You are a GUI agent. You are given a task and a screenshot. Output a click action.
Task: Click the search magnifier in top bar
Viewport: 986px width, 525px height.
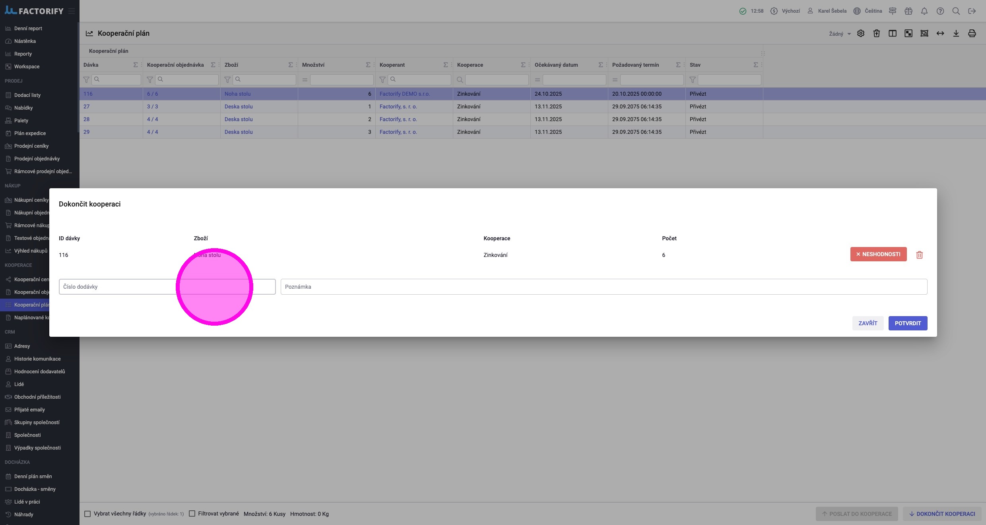pos(956,11)
